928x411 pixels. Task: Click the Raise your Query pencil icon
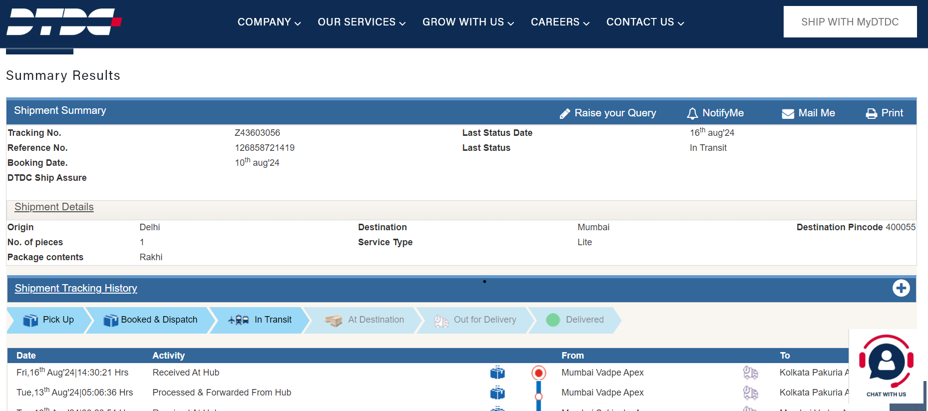coord(565,114)
